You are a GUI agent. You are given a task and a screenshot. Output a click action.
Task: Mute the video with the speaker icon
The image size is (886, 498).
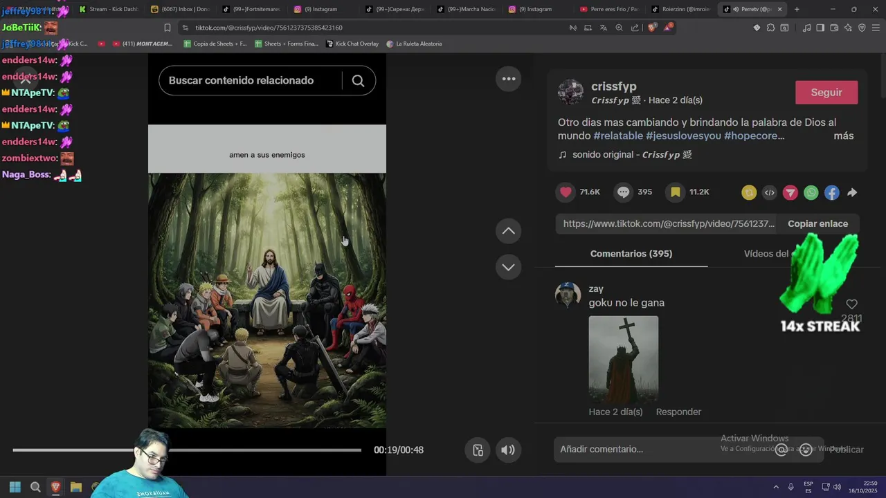coord(508,450)
